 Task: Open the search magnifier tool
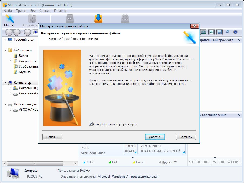[x=227, y=32]
